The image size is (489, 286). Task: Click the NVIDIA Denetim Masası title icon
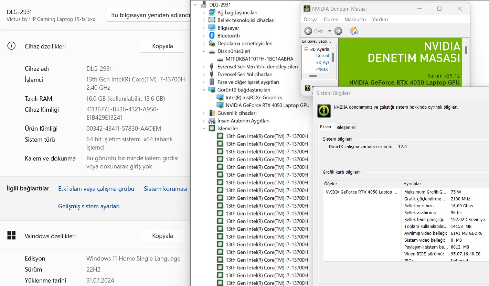pos(306,9)
